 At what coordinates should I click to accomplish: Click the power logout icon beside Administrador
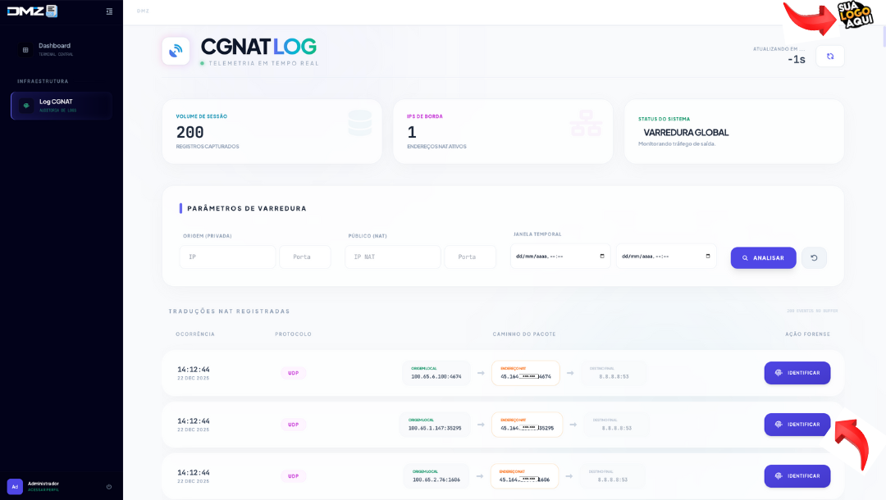pyautogui.click(x=109, y=487)
